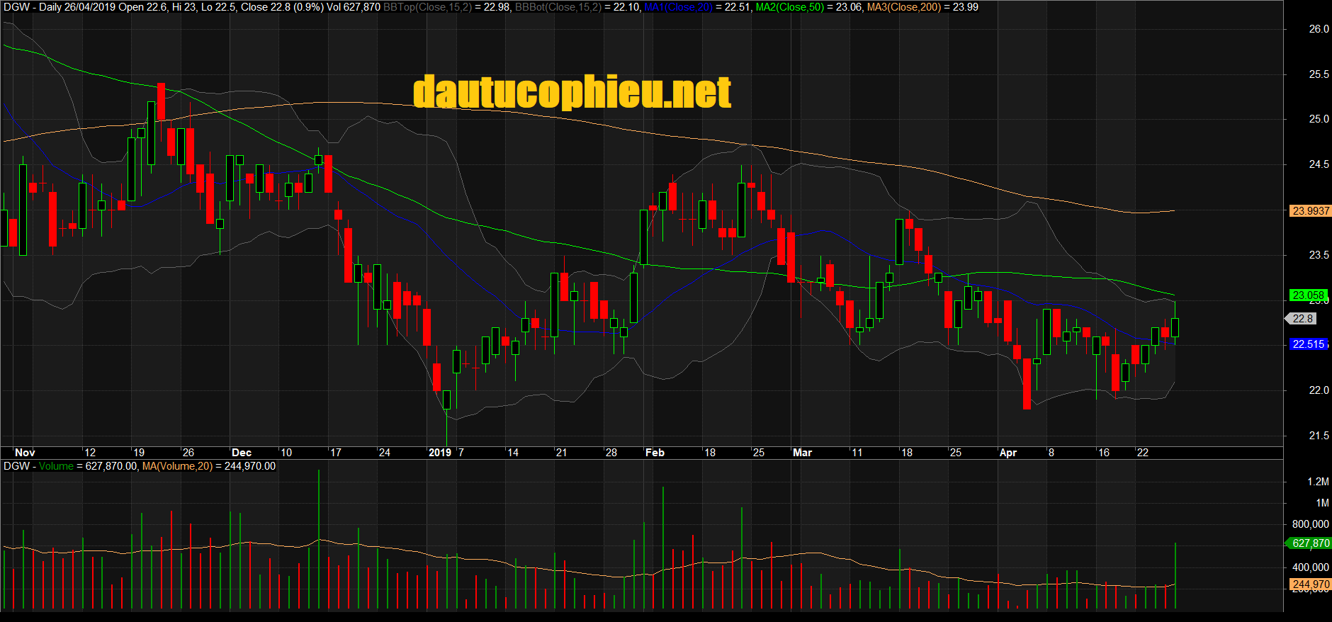
Task: Click the MA2(Close,50) indicator label
Action: pyautogui.click(x=789, y=7)
